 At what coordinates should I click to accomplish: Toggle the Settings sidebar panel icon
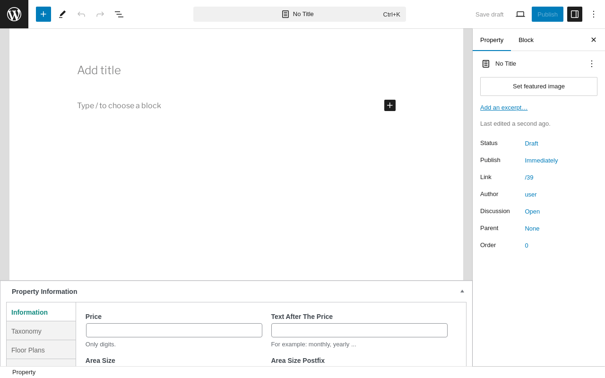[x=575, y=14]
